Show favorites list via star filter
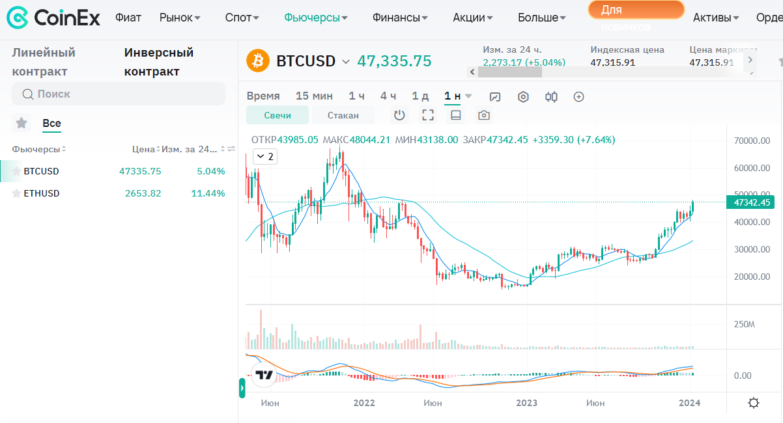This screenshot has height=423, width=783. [21, 123]
